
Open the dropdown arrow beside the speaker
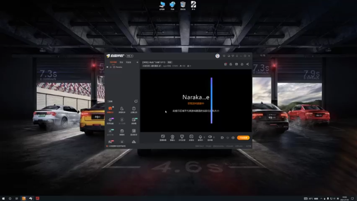pyautogui.click(x=214, y=137)
